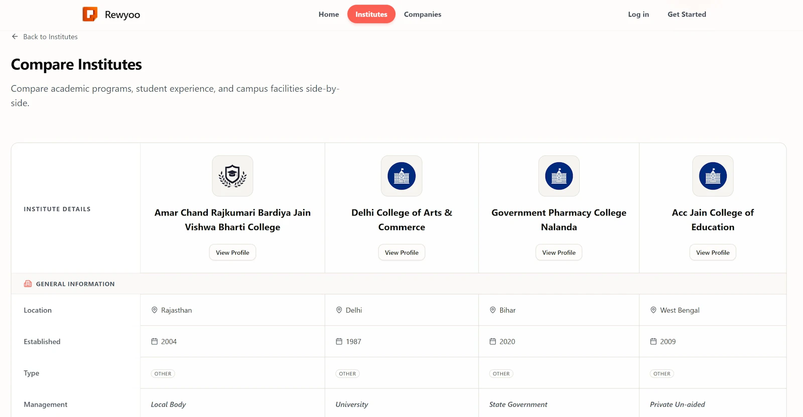Screen dimensions: 803x417
Task: Click the calendar icon beside 2020
Action: (493, 341)
